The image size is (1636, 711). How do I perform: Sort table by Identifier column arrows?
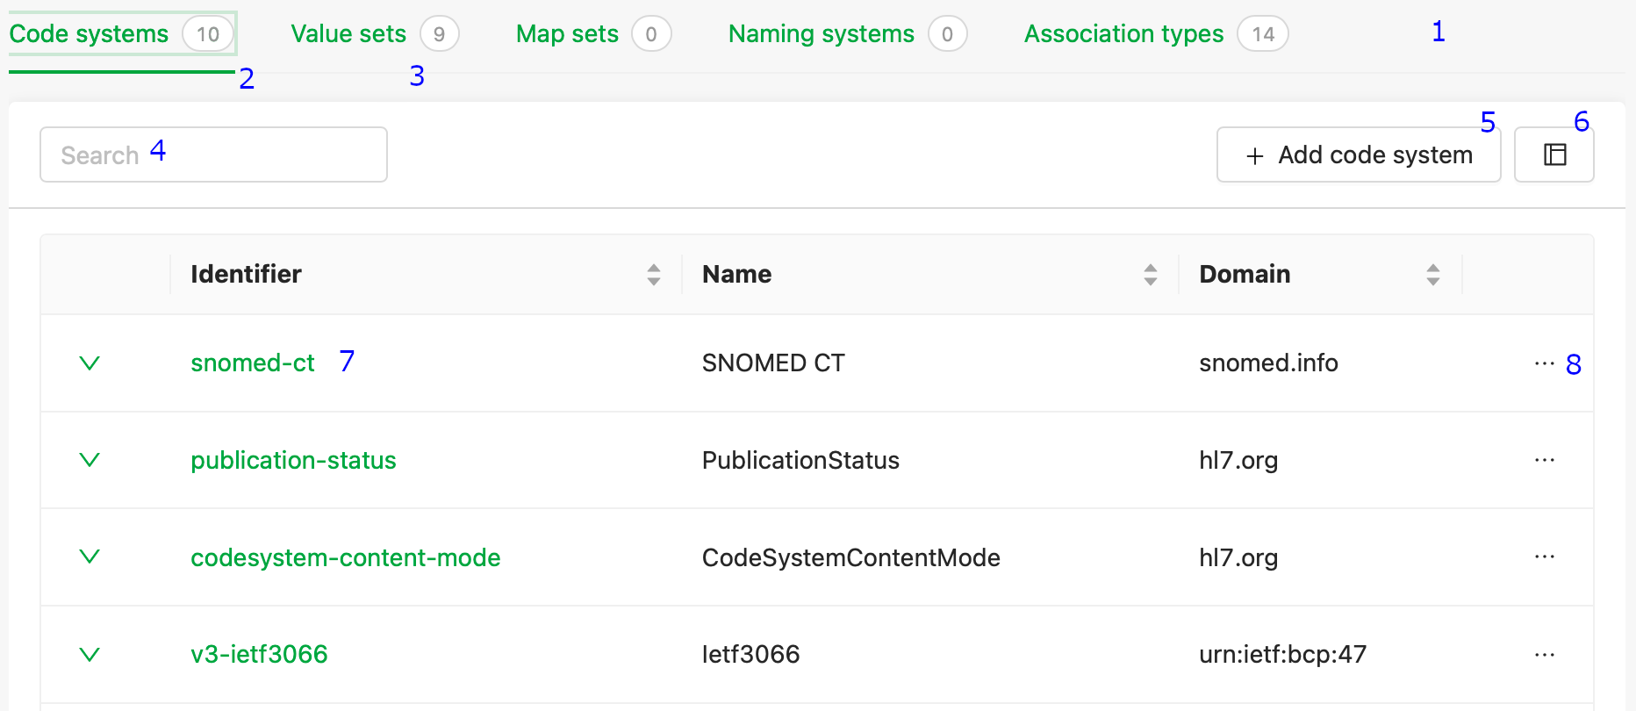tap(654, 275)
